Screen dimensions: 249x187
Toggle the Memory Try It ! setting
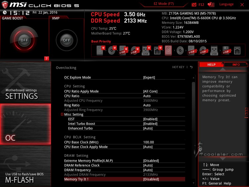124,179
